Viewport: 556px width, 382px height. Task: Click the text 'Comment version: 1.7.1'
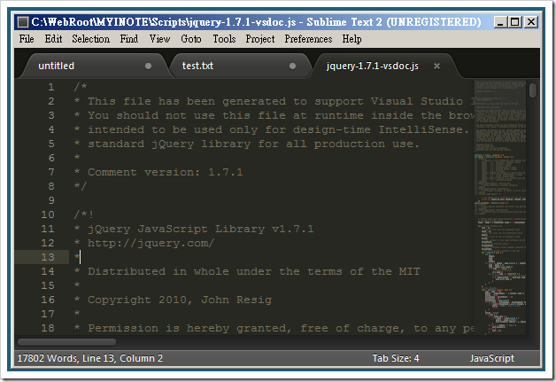tap(166, 172)
